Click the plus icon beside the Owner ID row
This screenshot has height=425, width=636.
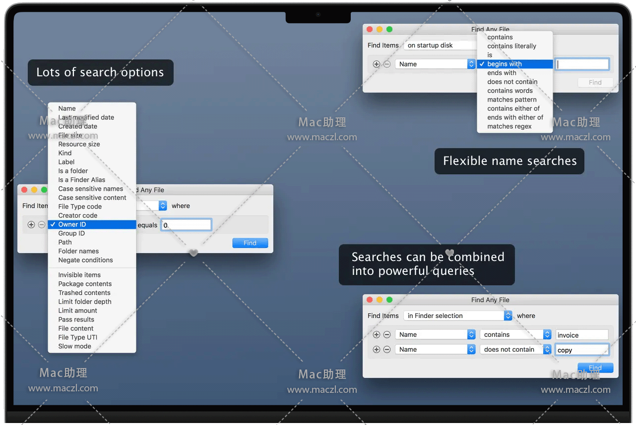(31, 225)
